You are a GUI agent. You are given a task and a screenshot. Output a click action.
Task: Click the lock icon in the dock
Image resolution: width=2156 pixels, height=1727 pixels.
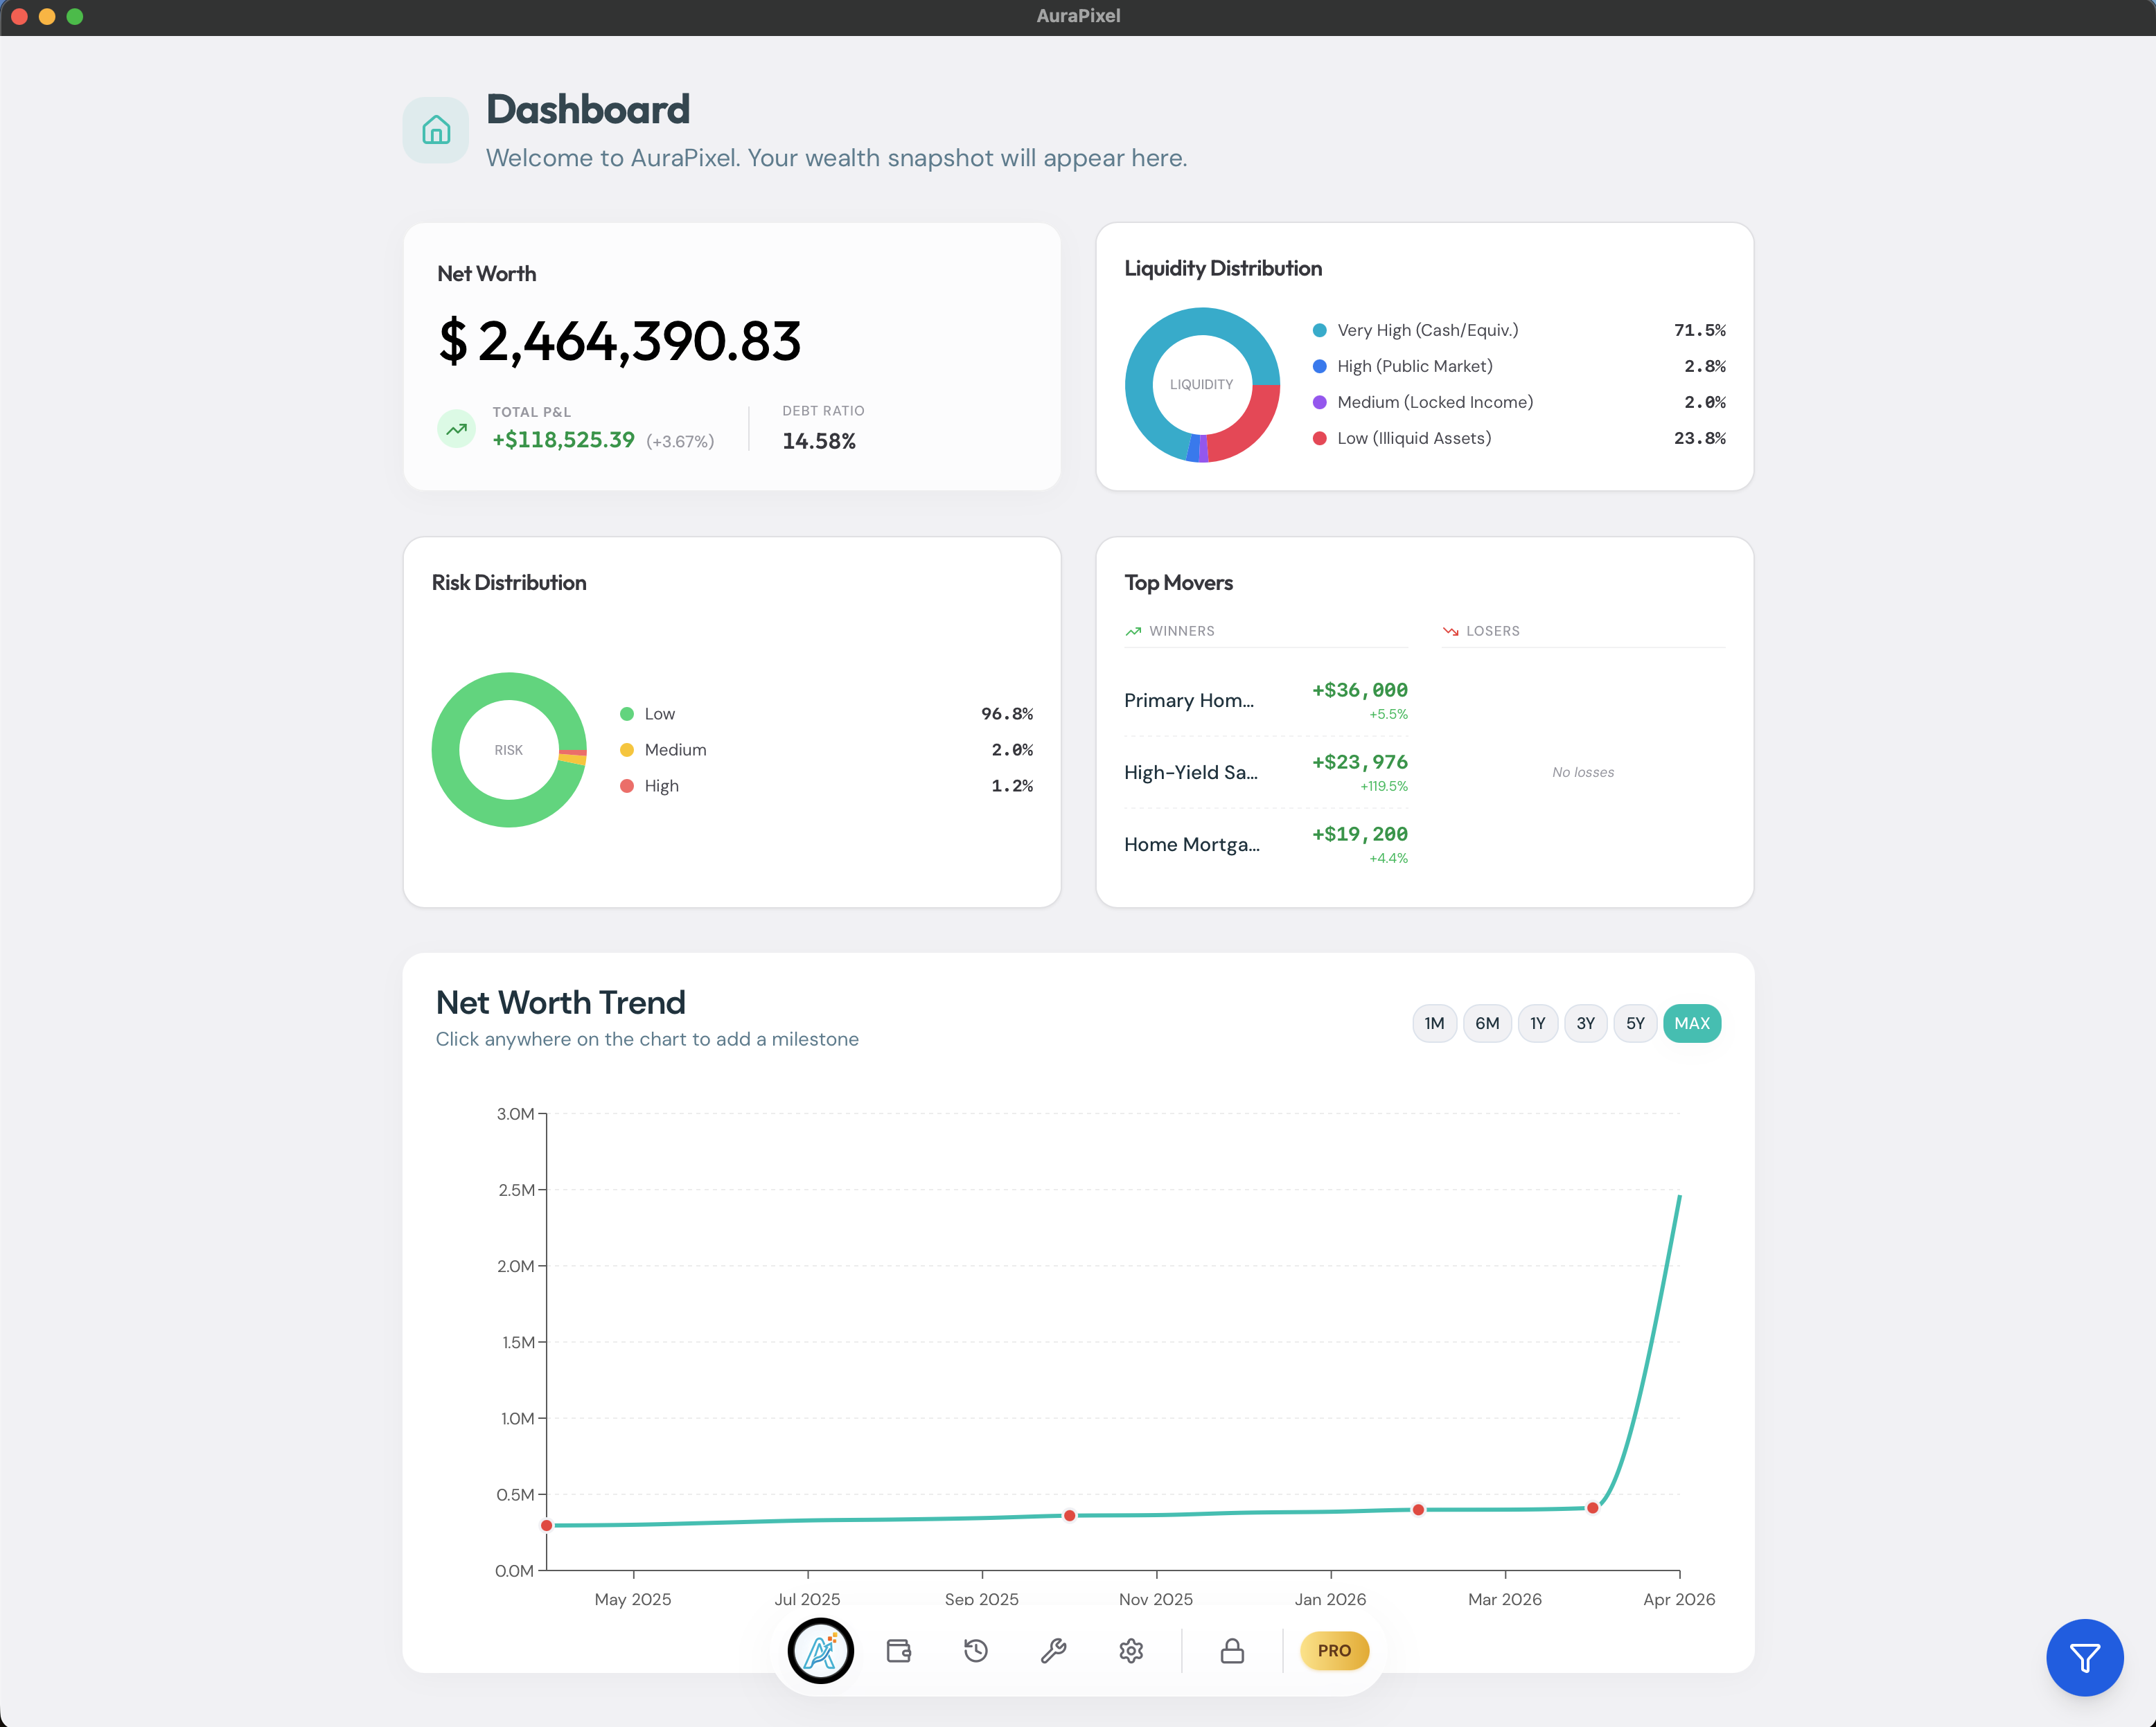coord(1232,1650)
